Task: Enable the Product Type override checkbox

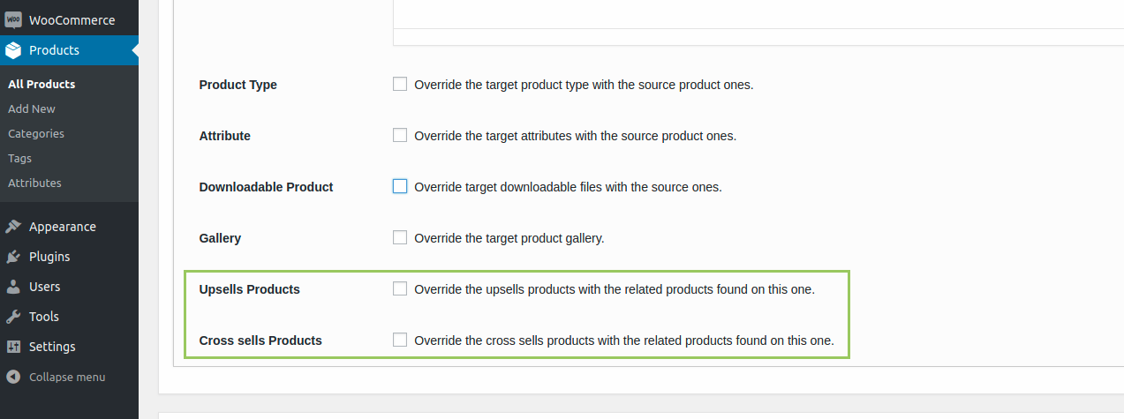Action: (x=400, y=85)
